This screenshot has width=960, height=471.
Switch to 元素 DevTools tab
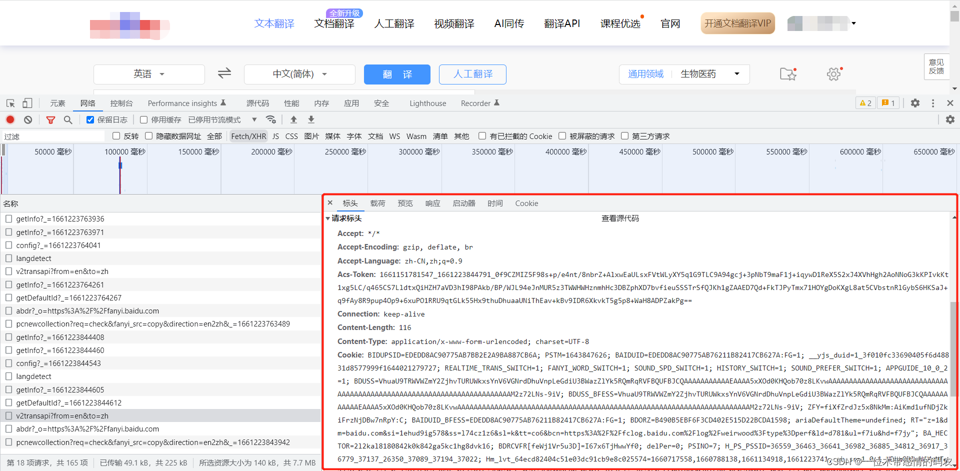tap(57, 103)
